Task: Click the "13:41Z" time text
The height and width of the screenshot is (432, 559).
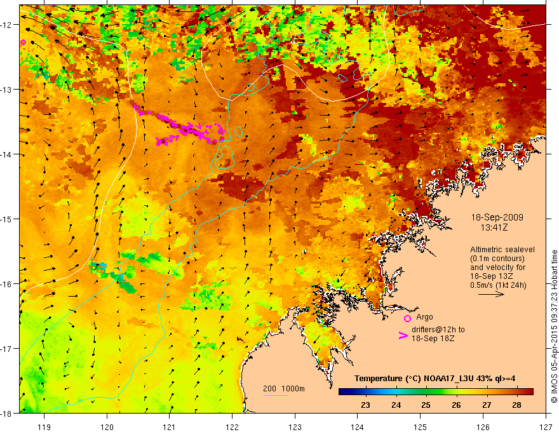Action: coord(494,227)
